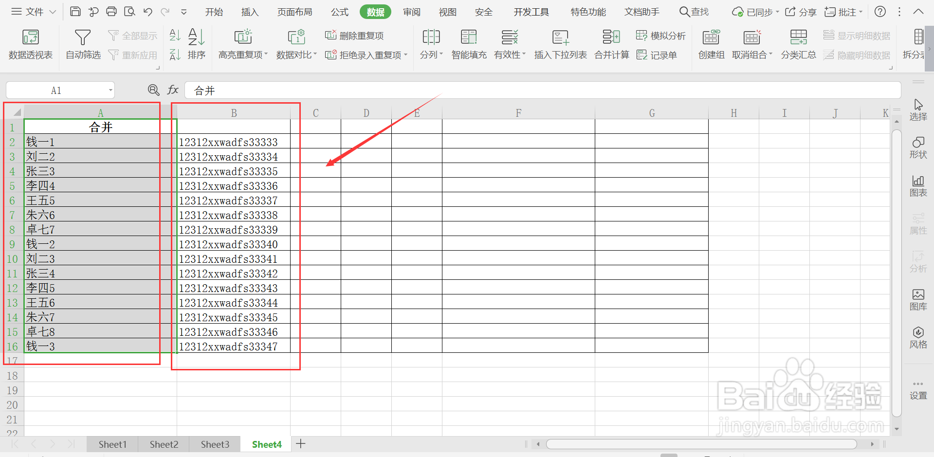Click the zoom magnifier icon beside fx
The height and width of the screenshot is (457, 934).
click(x=153, y=90)
